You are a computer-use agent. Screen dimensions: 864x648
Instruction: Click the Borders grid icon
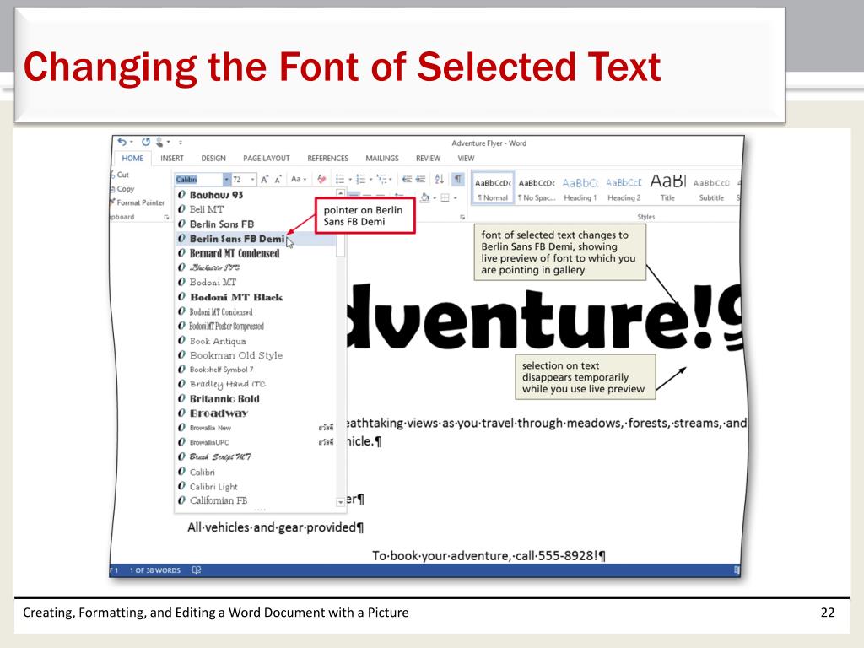point(445,197)
